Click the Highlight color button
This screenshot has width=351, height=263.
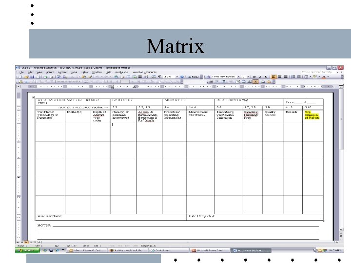315,77
